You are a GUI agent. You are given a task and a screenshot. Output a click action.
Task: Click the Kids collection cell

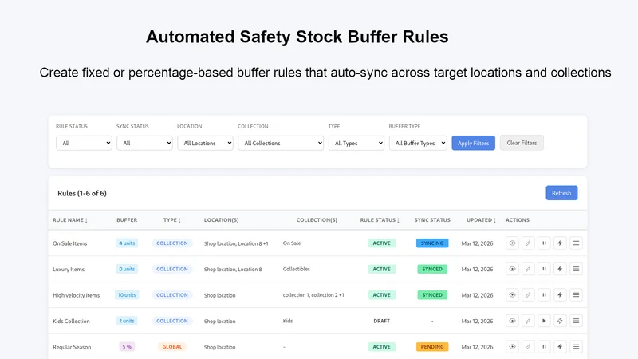288,321
